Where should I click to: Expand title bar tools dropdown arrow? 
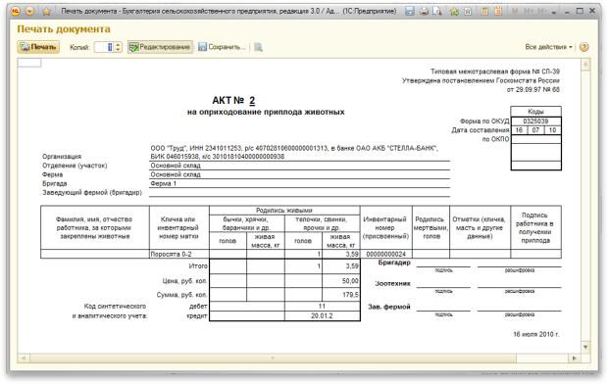click(x=554, y=12)
